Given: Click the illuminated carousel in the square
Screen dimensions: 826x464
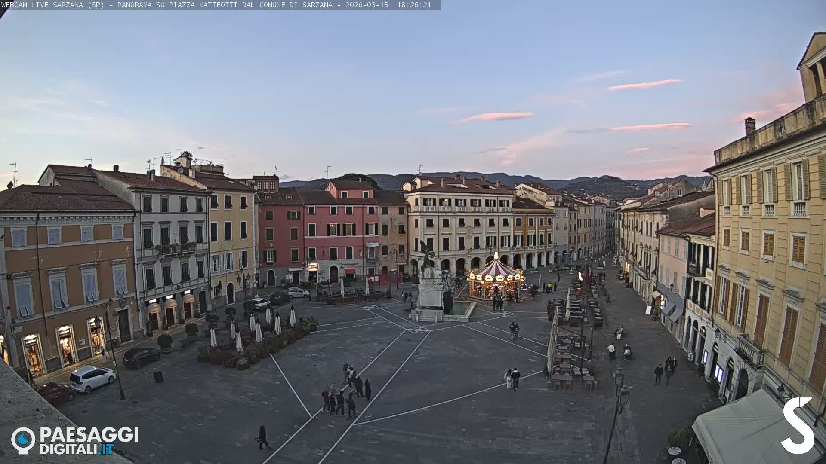Looking at the screenshot, I should coord(496,277).
